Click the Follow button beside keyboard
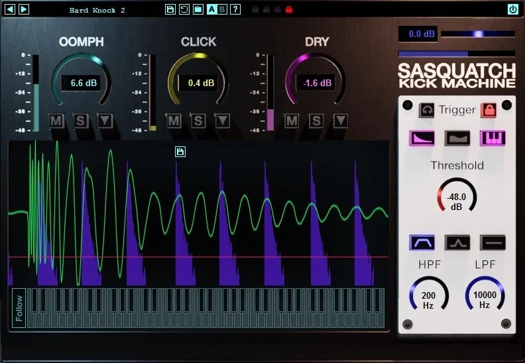The width and height of the screenshot is (525, 363). tap(19, 308)
